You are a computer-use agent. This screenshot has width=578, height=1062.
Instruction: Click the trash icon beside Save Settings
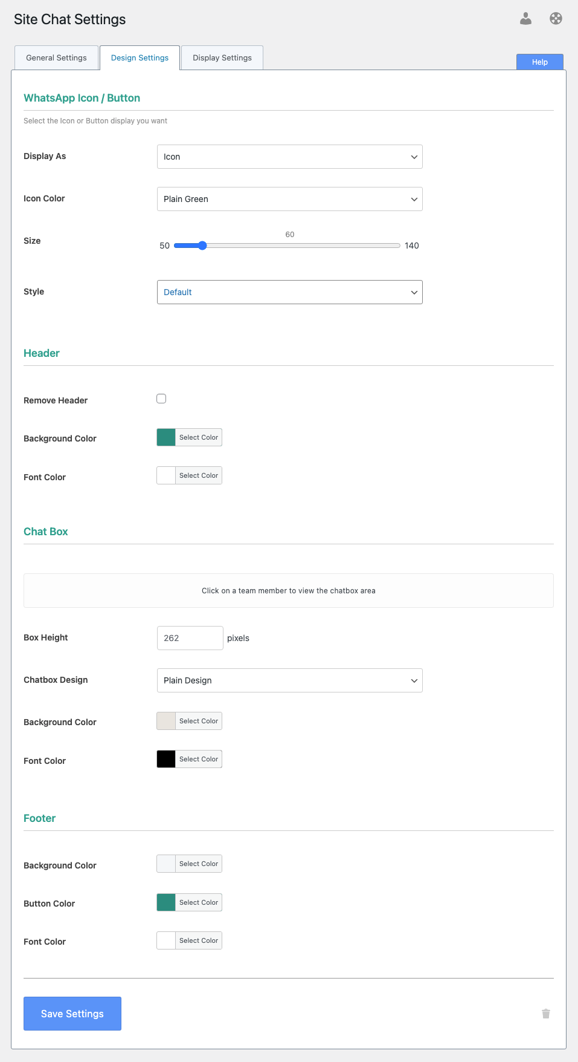click(546, 1014)
